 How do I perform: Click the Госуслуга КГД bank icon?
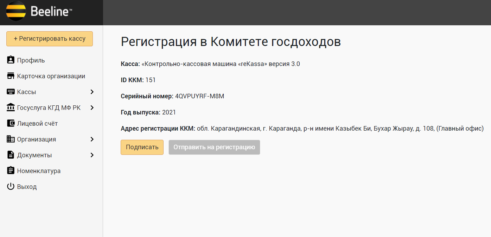[x=11, y=107]
